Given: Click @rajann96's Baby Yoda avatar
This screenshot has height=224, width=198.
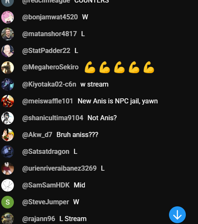Looking at the screenshot, I should pos(8,218).
